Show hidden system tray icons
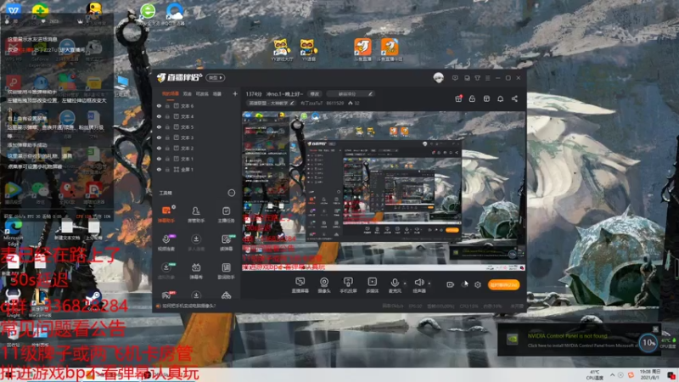The image size is (679, 382). tap(612, 375)
